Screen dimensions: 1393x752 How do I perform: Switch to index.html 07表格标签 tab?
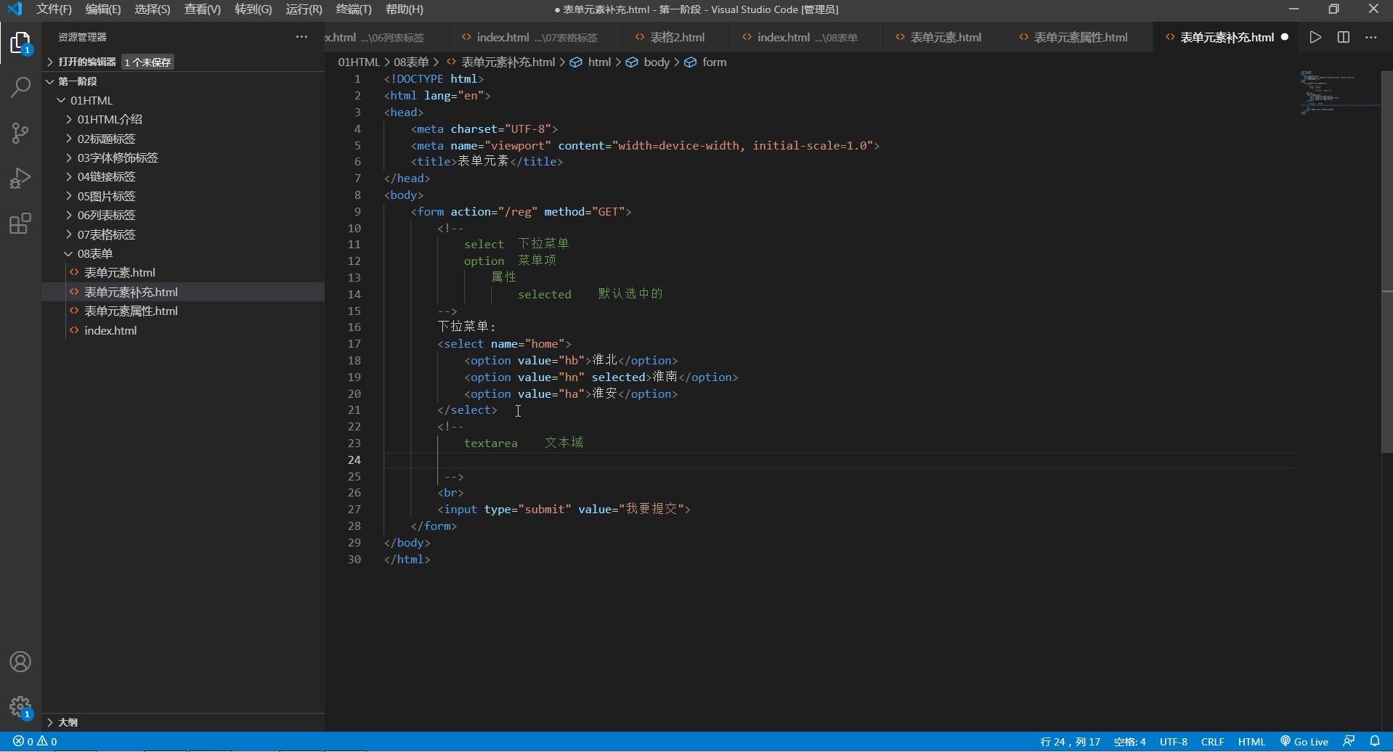pyautogui.click(x=536, y=37)
